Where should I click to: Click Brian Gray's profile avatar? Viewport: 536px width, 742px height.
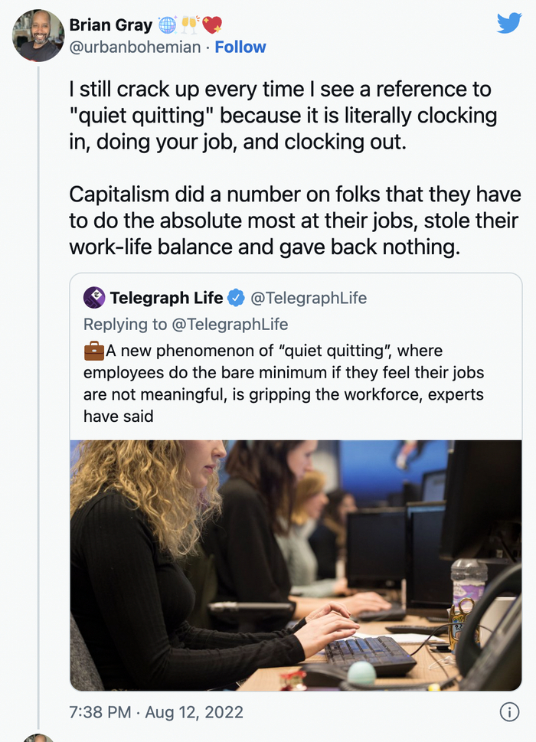click(x=38, y=35)
